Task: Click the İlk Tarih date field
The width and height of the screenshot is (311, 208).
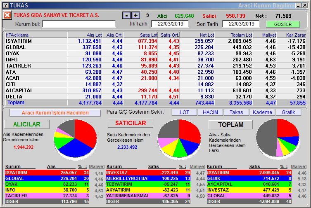Action: (170, 24)
